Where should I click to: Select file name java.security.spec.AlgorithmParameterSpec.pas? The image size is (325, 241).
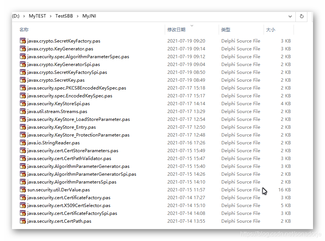pyautogui.click(x=78, y=57)
